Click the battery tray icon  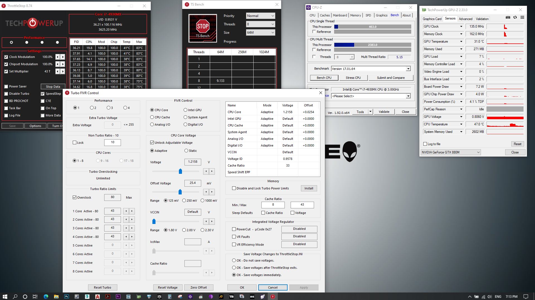click(476, 296)
